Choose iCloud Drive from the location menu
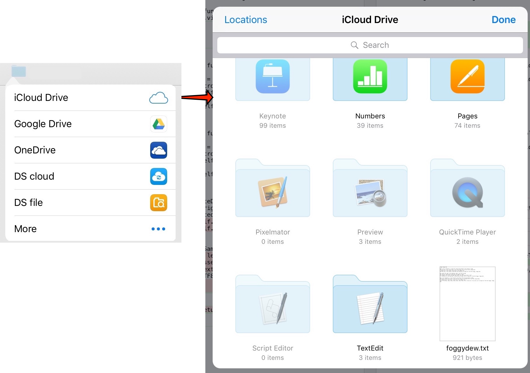This screenshot has width=530, height=373. click(90, 98)
